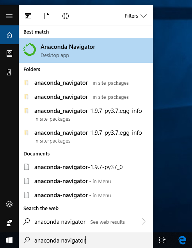Click the Feedback person icon in sidebar
This screenshot has width=192, height=248.
coord(9,223)
